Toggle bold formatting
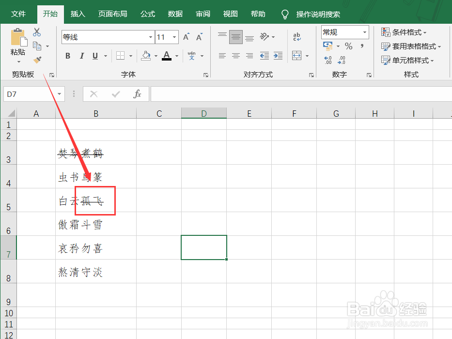Image resolution: width=452 pixels, height=339 pixels. [68, 56]
